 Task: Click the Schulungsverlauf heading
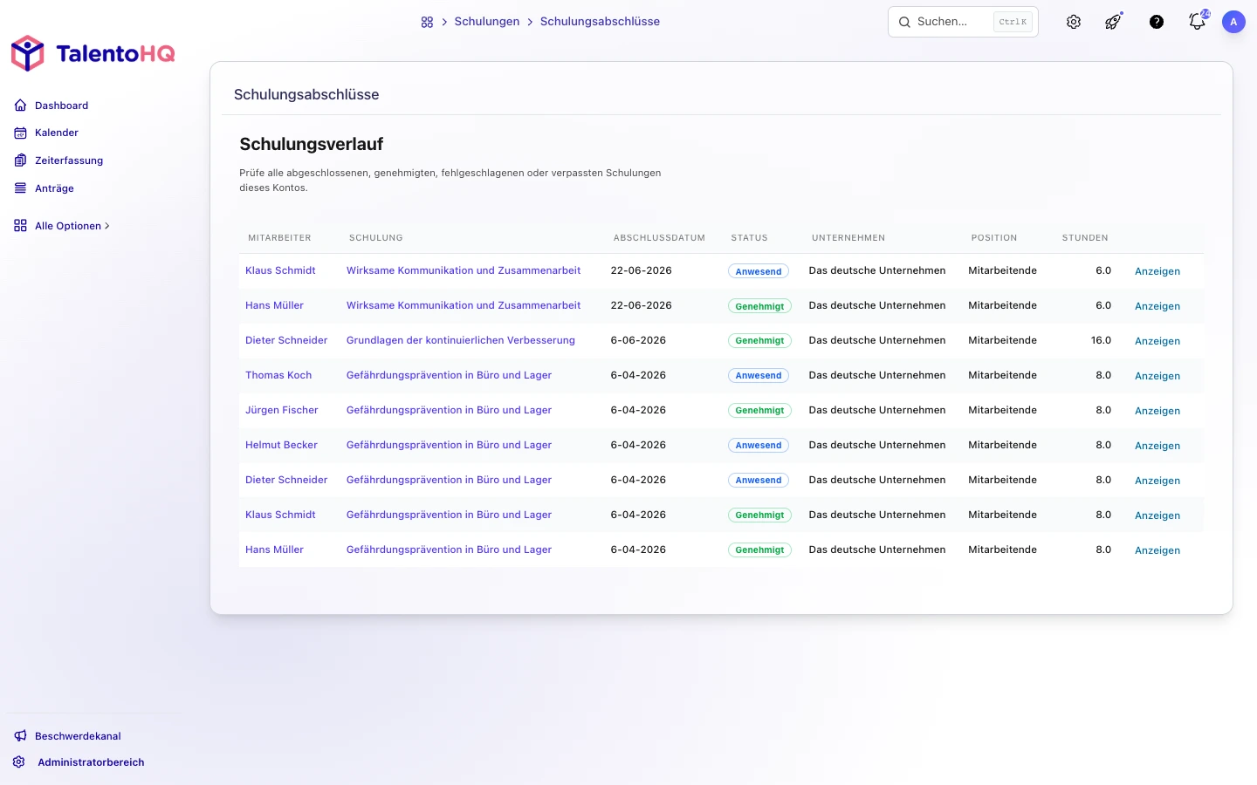click(312, 144)
